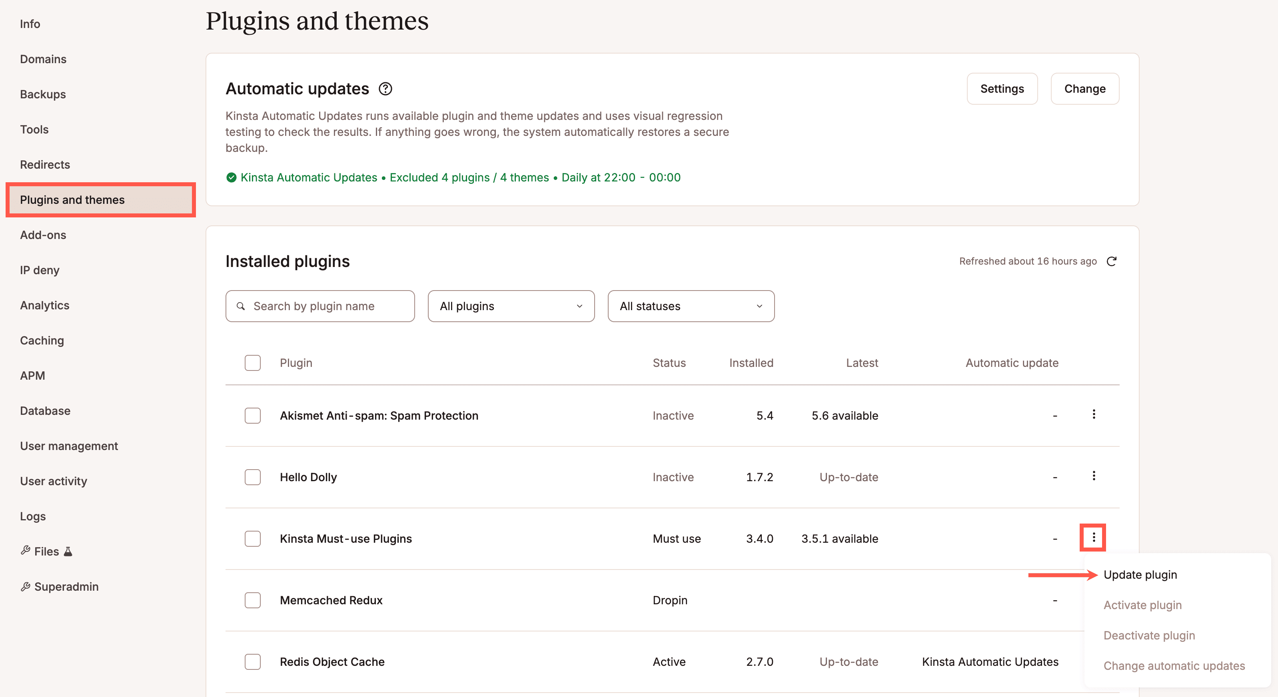Screen dimensions: 1278x697
Task: Check the Memcached Redux checkbox
Action: (253, 600)
